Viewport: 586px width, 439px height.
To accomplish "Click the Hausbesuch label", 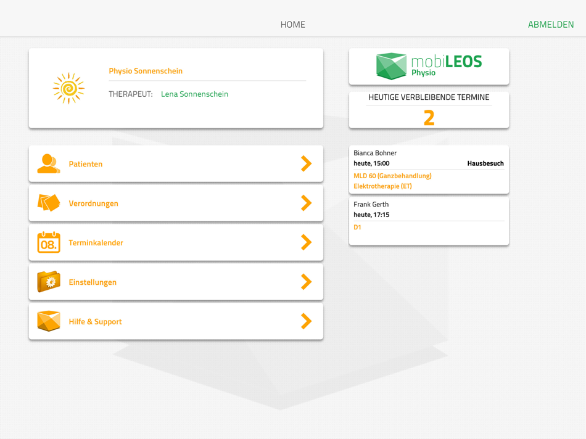I will (485, 163).
